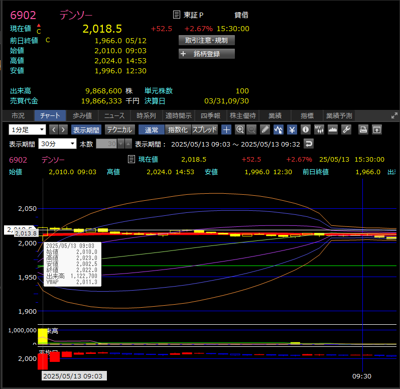
Task: Click the first volume bar at 09:03
Action: (x=43, y=336)
